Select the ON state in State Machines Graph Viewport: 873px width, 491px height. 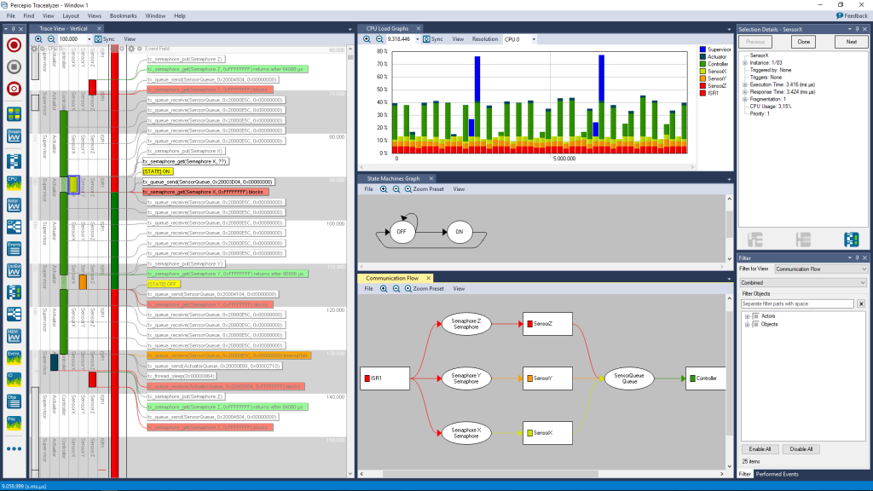[460, 232]
